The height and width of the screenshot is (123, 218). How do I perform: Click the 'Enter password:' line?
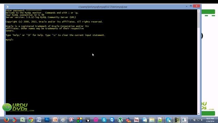tap(24, 11)
